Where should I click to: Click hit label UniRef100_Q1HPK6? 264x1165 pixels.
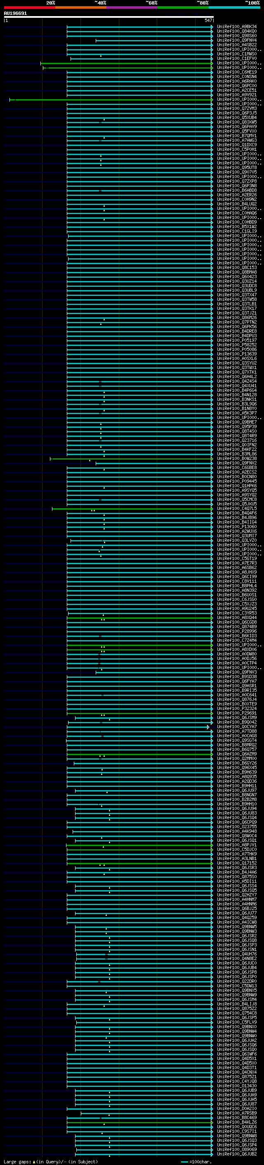tap(237, 486)
